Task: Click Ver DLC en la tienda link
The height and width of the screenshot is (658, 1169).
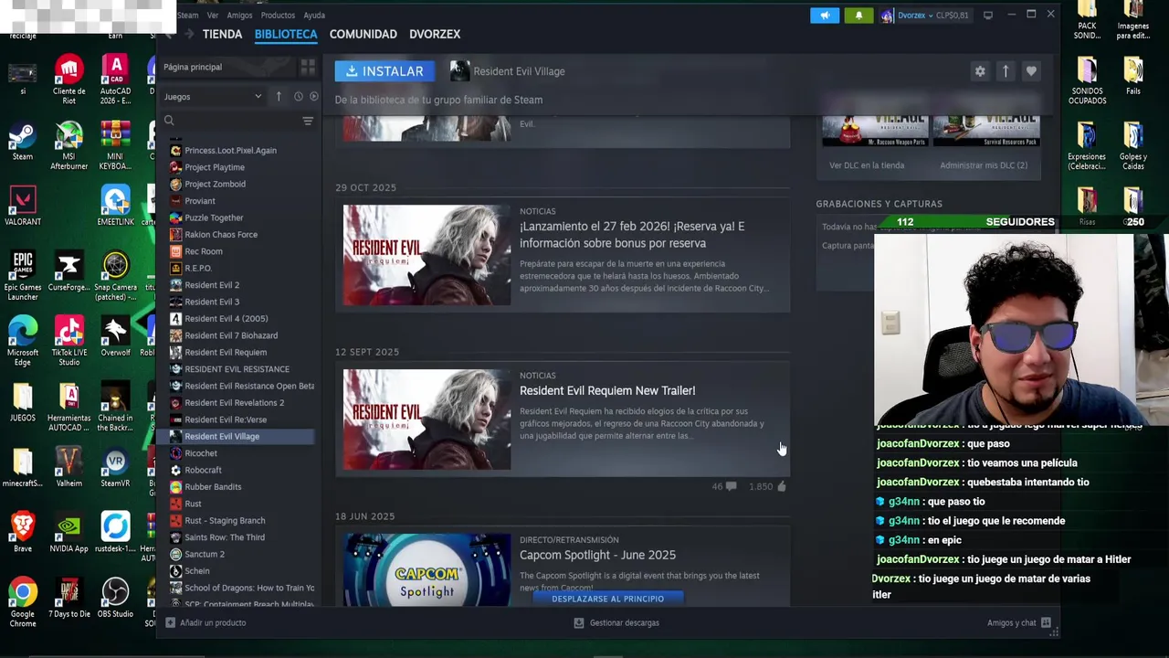Action: [867, 165]
